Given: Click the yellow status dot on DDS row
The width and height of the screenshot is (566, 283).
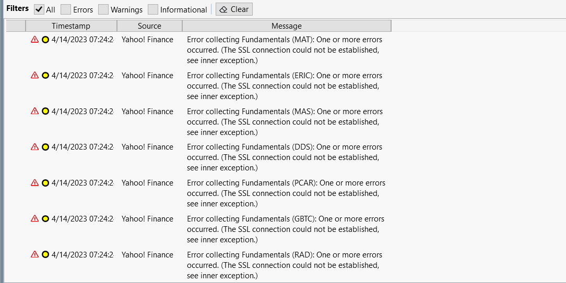Looking at the screenshot, I should pos(45,147).
